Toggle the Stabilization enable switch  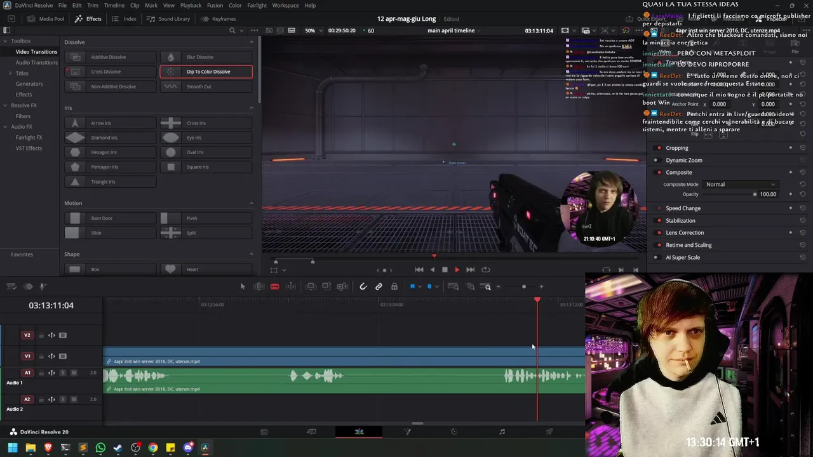(x=659, y=221)
